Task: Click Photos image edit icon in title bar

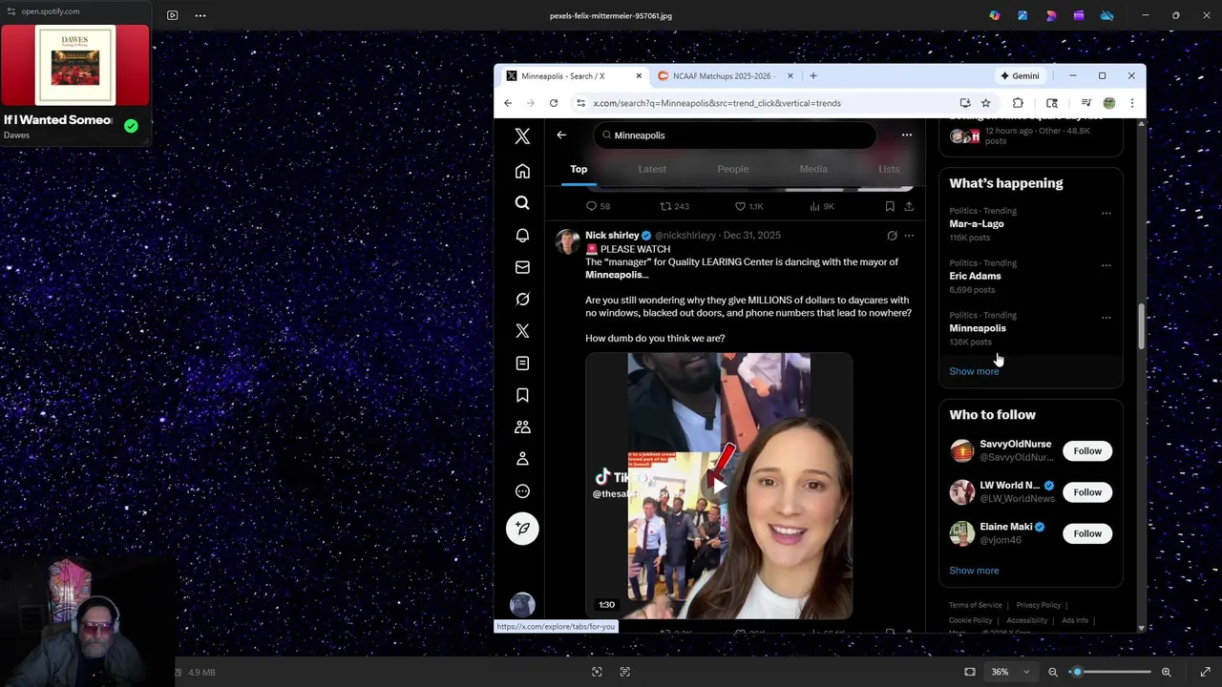Action: [x=1022, y=15]
